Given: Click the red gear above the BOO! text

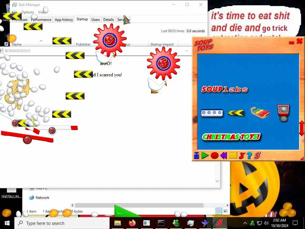Looking at the screenshot, I should click(110, 40).
